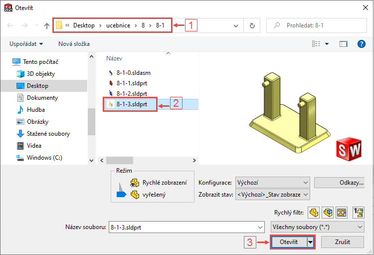The image size is (374, 255).
Task: Click in the Název souboru input field
Action: point(183,227)
